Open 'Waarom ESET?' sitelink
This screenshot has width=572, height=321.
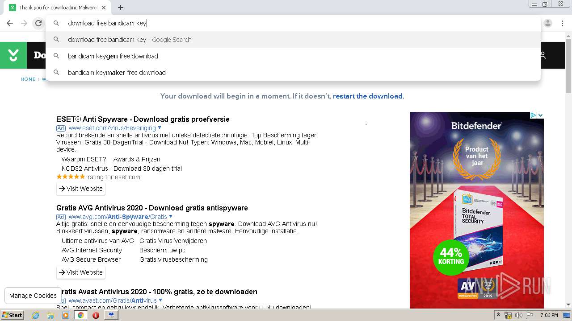(84, 159)
